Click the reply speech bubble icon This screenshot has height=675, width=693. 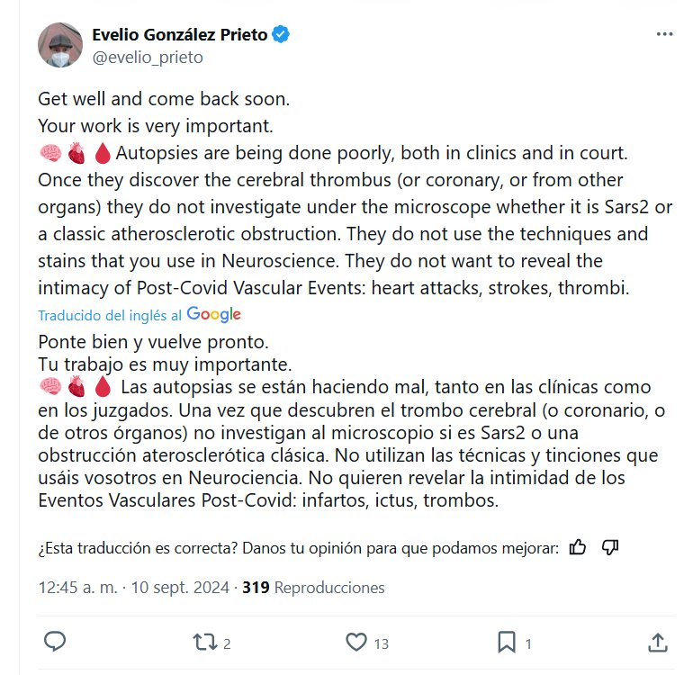(55, 642)
